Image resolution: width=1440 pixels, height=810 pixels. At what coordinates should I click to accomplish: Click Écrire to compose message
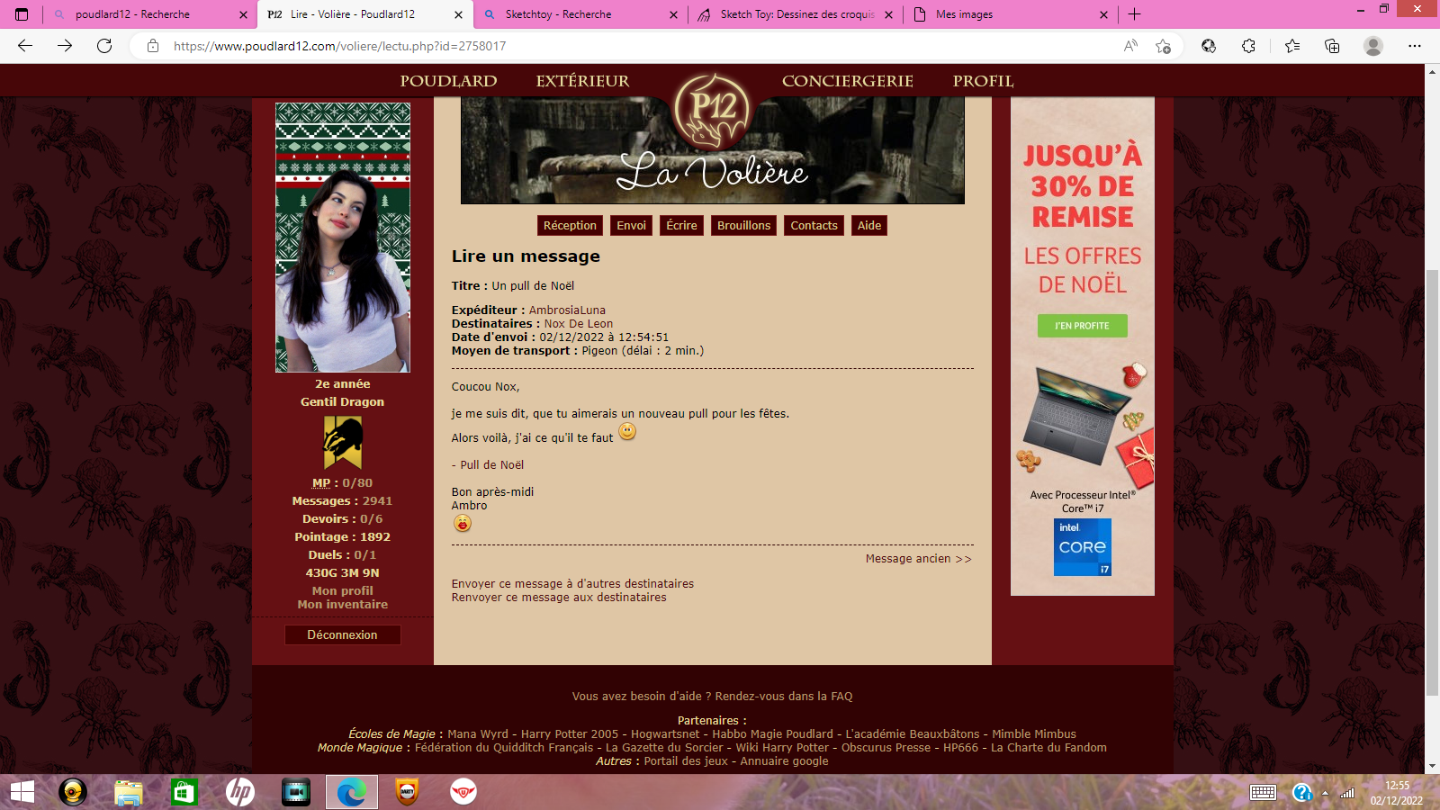(681, 225)
